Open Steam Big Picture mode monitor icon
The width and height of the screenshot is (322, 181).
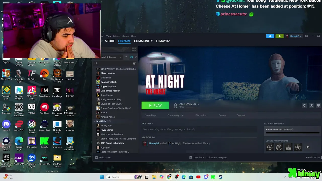(306, 36)
